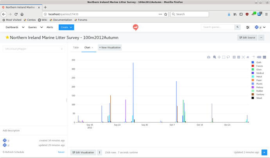Open Firefox library icon
The image size is (270, 158).
click(235, 14)
